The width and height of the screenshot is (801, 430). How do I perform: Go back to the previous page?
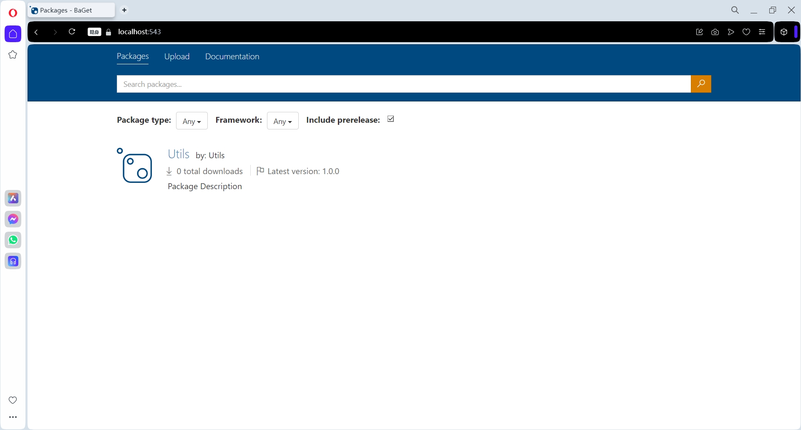click(36, 32)
